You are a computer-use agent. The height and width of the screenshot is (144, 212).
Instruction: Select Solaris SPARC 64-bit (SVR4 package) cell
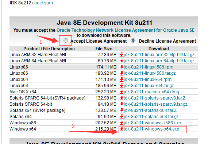pos(49,98)
